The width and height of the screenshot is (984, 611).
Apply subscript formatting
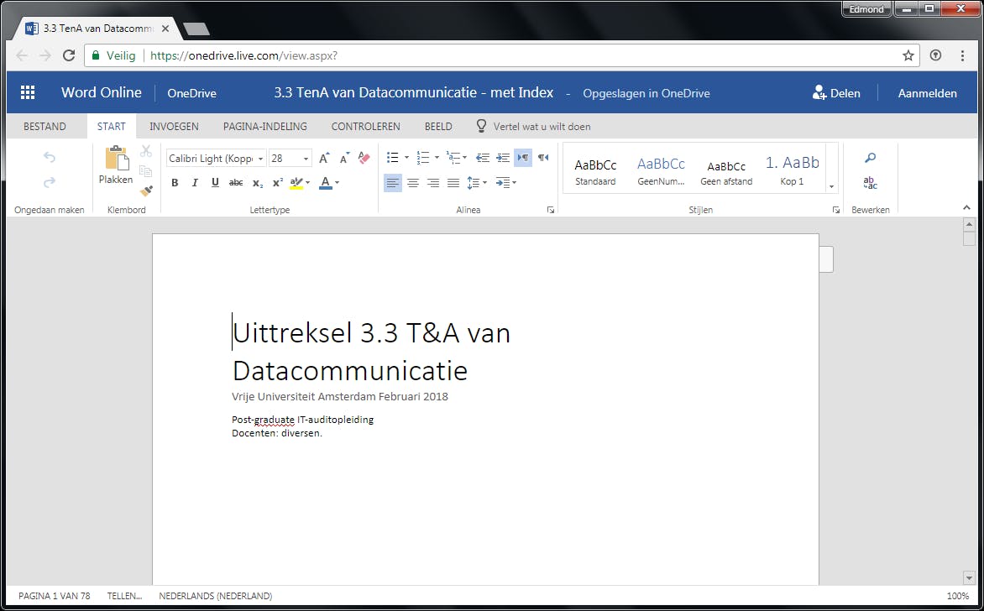pos(257,183)
